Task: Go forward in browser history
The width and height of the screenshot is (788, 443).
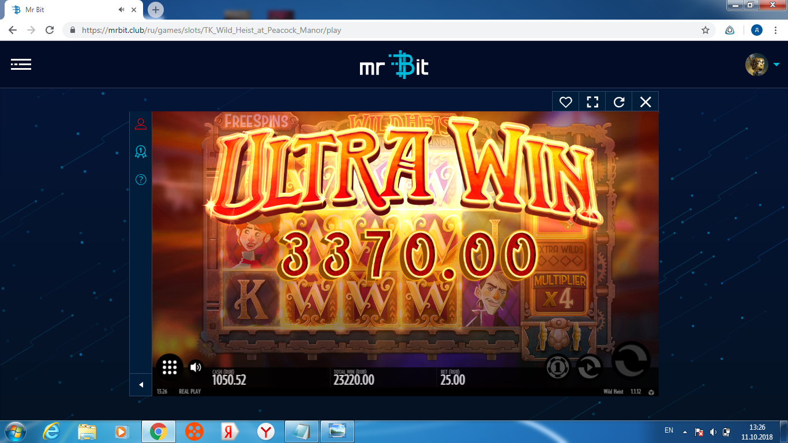Action: (31, 30)
